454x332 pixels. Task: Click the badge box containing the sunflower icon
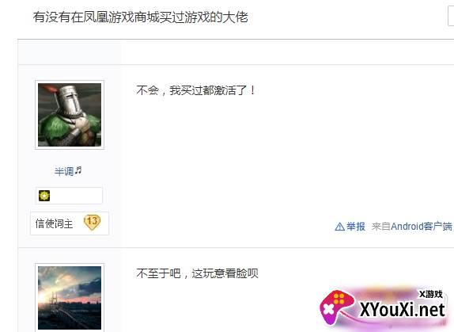(x=69, y=196)
